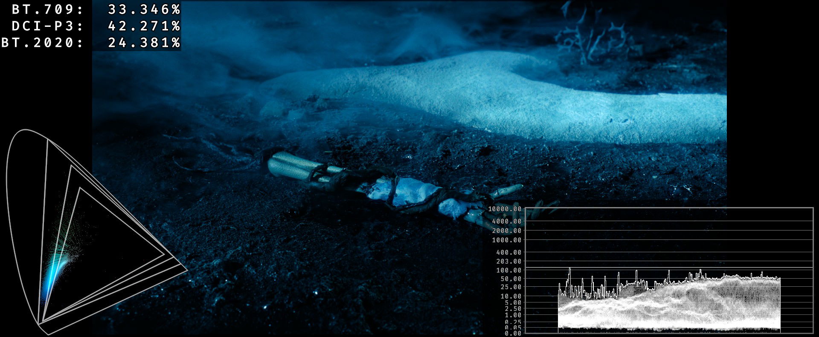Click the DCI-P3 gamut label
819x337 pixels.
[47, 26]
